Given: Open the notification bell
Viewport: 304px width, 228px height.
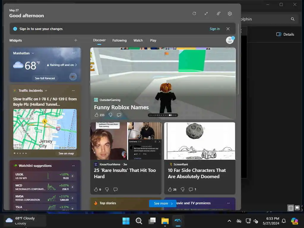Looking at the screenshot, I should 284,221.
